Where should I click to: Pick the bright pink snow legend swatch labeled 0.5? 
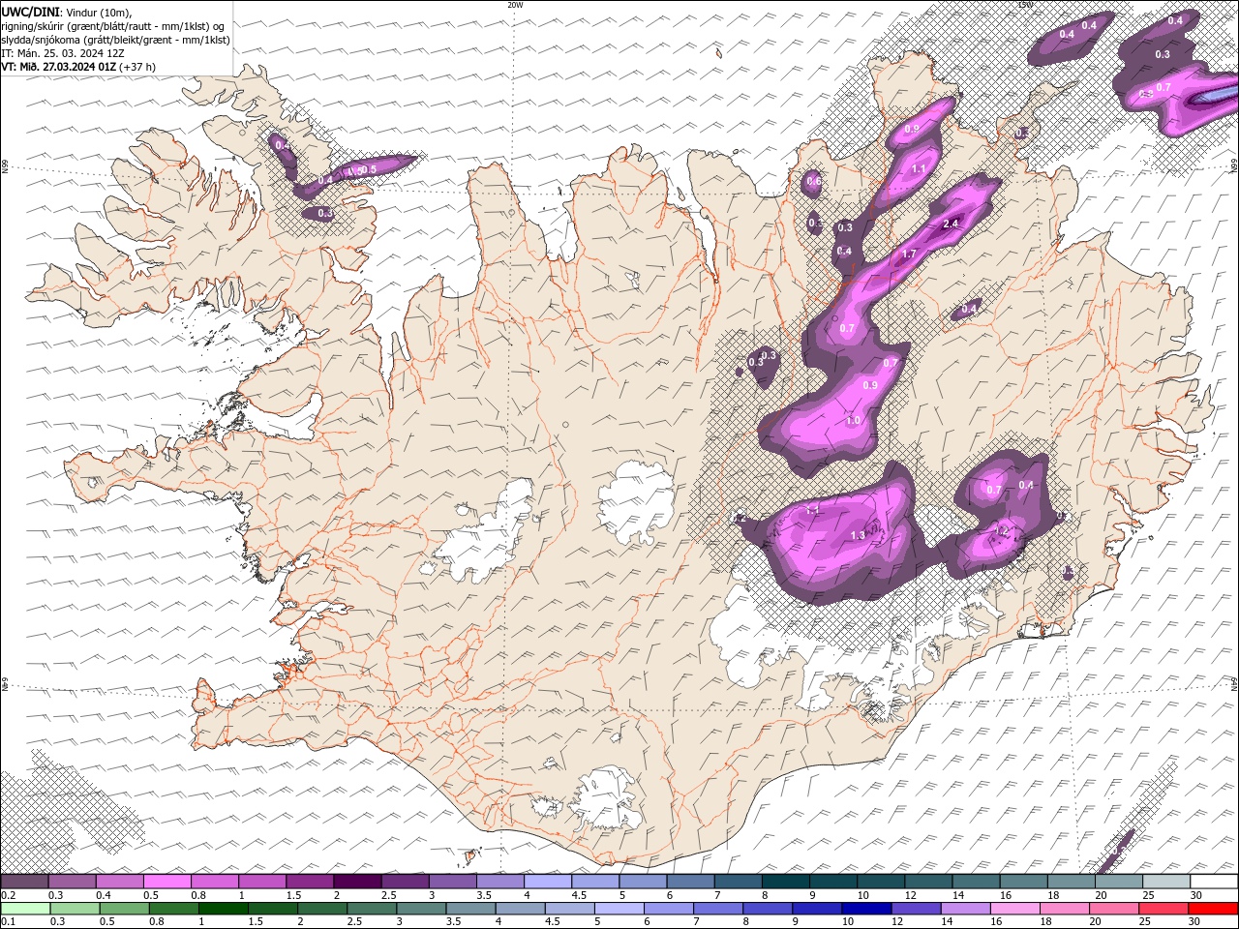pyautogui.click(x=167, y=882)
